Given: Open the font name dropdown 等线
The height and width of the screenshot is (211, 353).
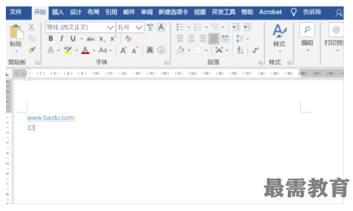Looking at the screenshot, I should pyautogui.click(x=110, y=28).
